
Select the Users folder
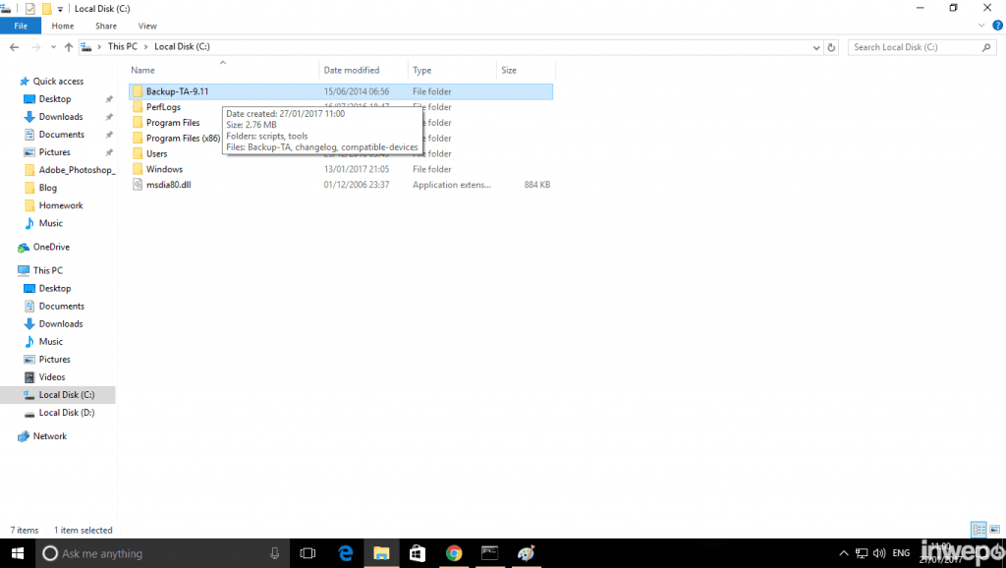[x=156, y=154]
